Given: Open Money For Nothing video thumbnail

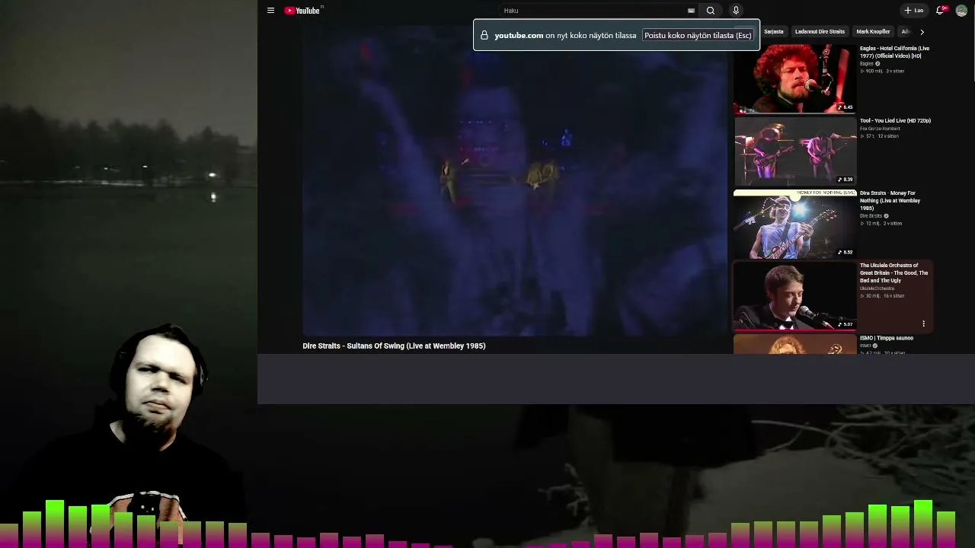Looking at the screenshot, I should (794, 223).
